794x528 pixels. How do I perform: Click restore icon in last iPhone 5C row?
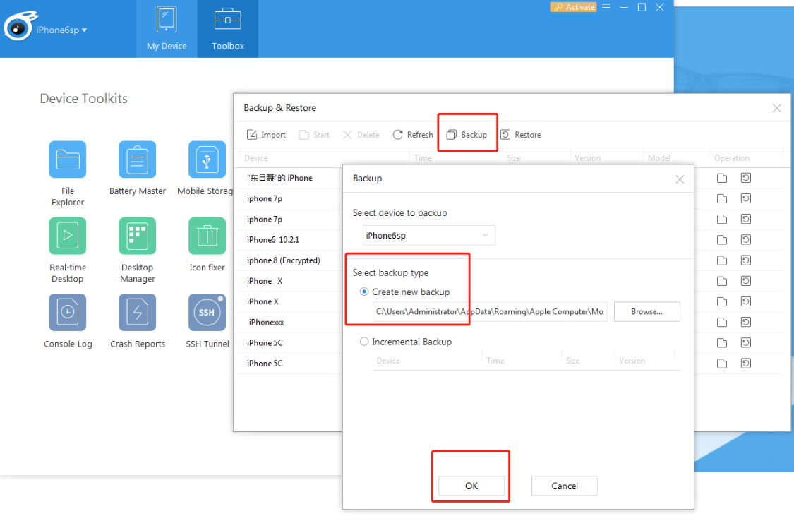(745, 363)
